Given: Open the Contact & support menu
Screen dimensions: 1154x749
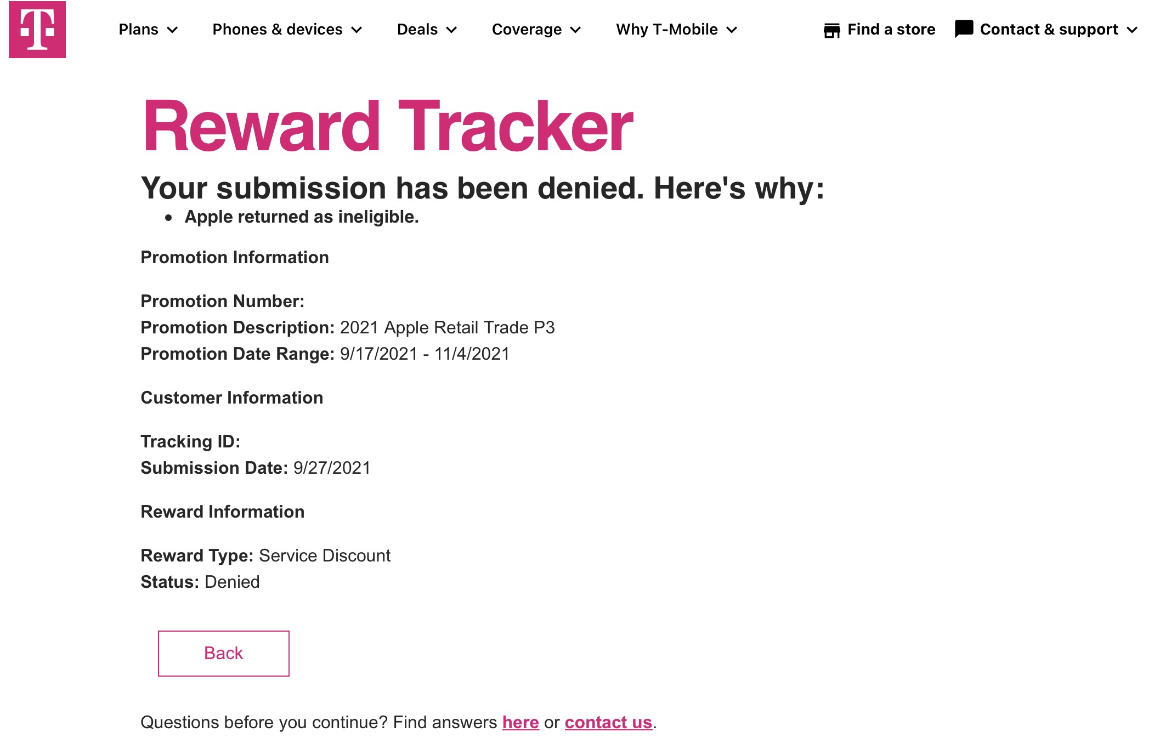Looking at the screenshot, I should [1049, 30].
